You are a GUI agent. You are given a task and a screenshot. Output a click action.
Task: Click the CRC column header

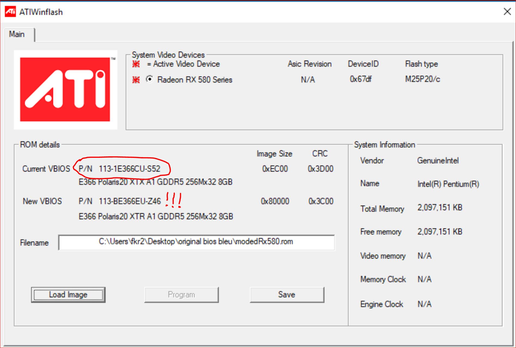pos(320,154)
